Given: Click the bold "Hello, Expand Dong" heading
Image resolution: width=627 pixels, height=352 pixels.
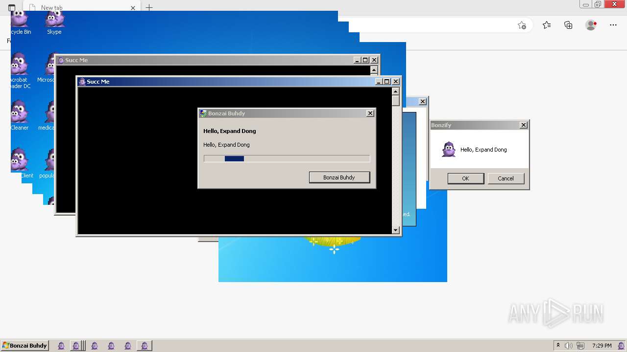Looking at the screenshot, I should tap(230, 131).
